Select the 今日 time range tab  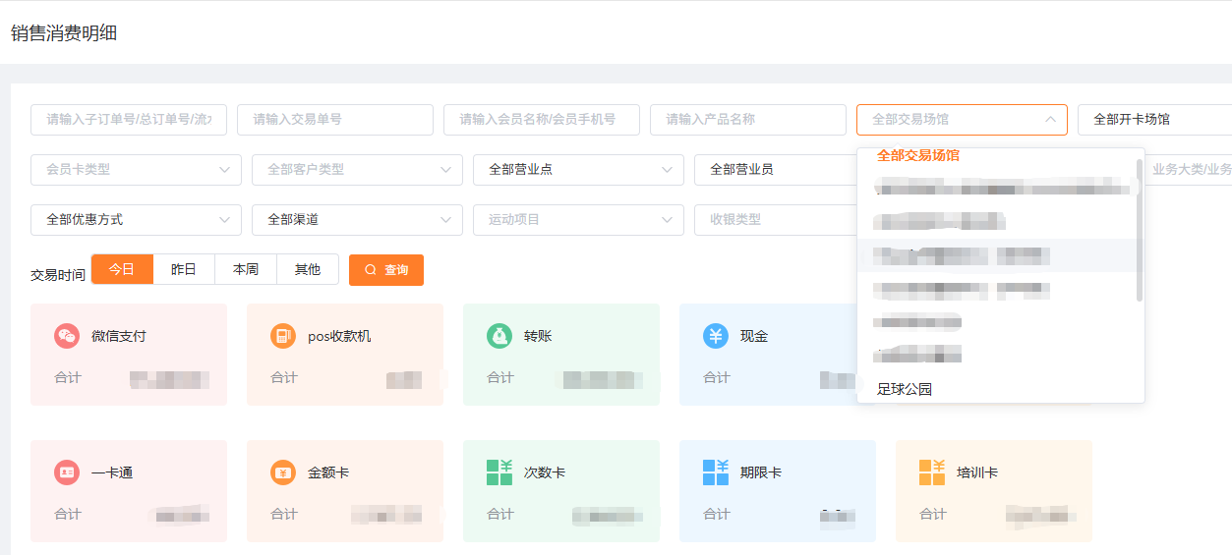coord(122,269)
